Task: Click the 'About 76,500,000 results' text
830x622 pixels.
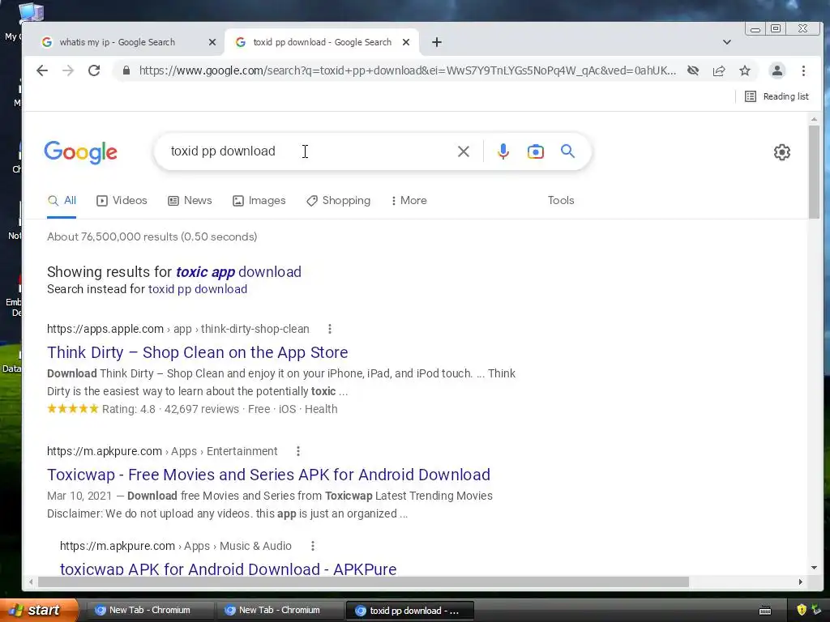Action: 152,236
